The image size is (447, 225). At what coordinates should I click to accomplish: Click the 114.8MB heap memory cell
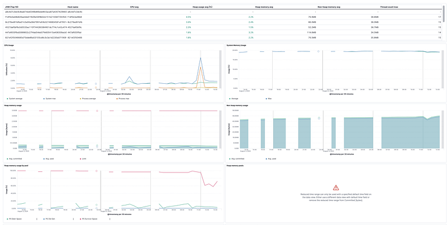[312, 32]
